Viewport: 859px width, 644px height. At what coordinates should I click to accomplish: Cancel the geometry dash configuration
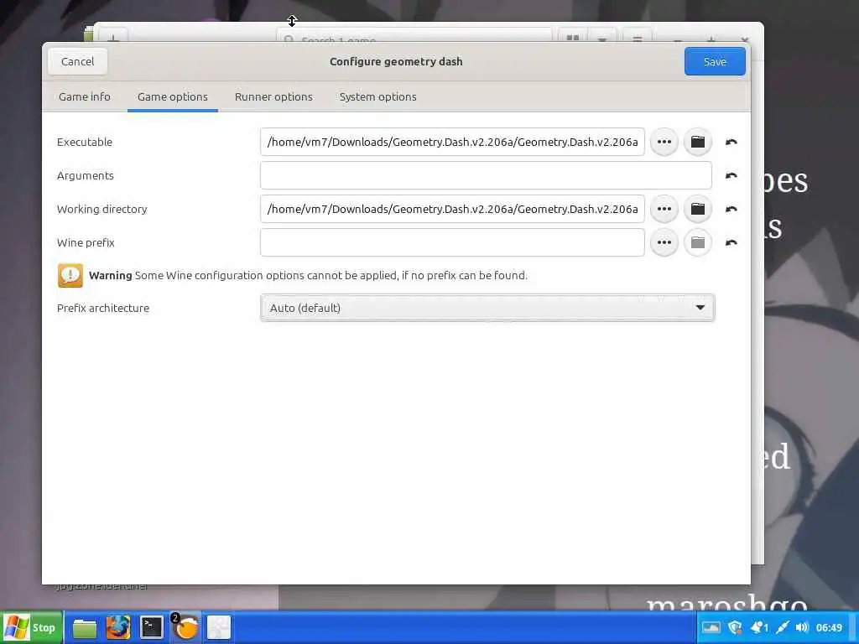tap(78, 61)
